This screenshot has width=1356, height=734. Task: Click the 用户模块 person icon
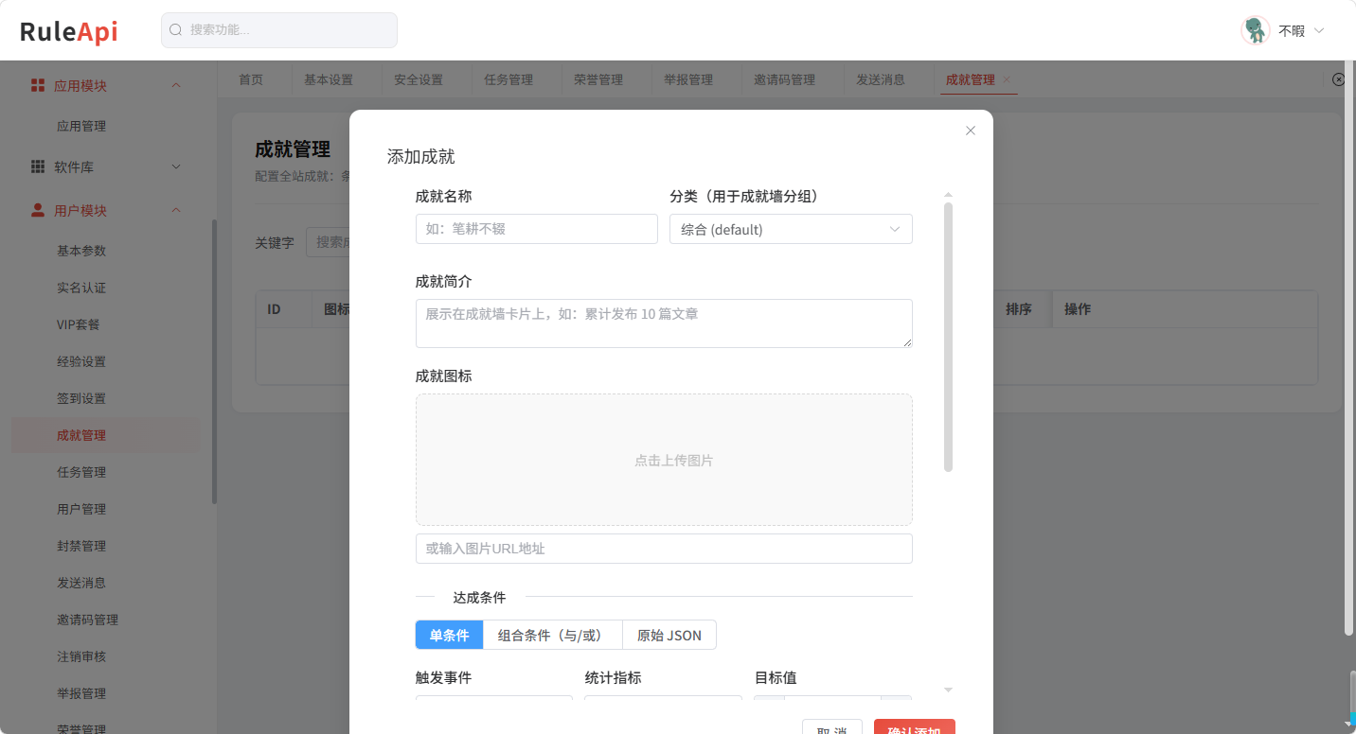point(38,210)
